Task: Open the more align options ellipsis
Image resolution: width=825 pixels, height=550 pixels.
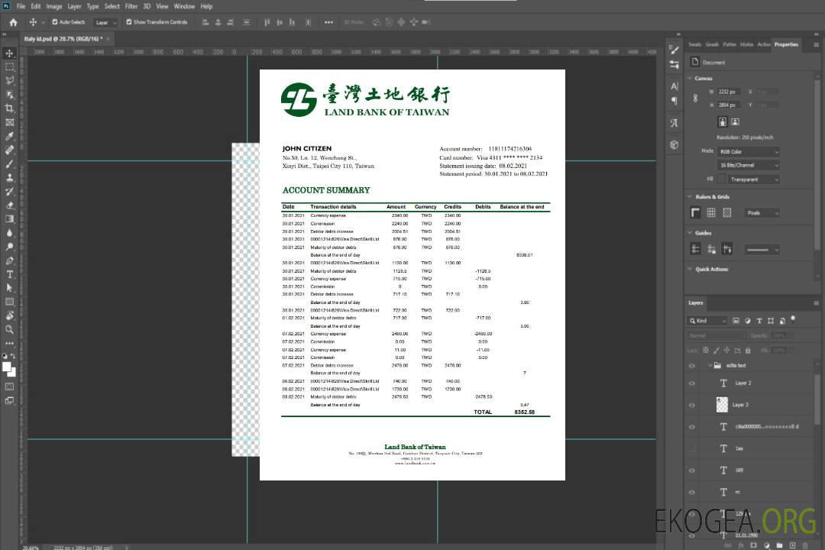Action: pos(328,23)
